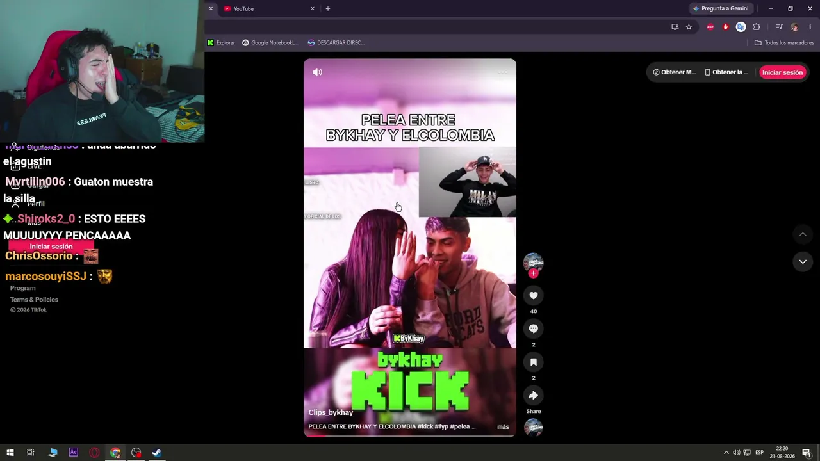Go to the next video with down chevron
The height and width of the screenshot is (461, 820).
[803, 261]
